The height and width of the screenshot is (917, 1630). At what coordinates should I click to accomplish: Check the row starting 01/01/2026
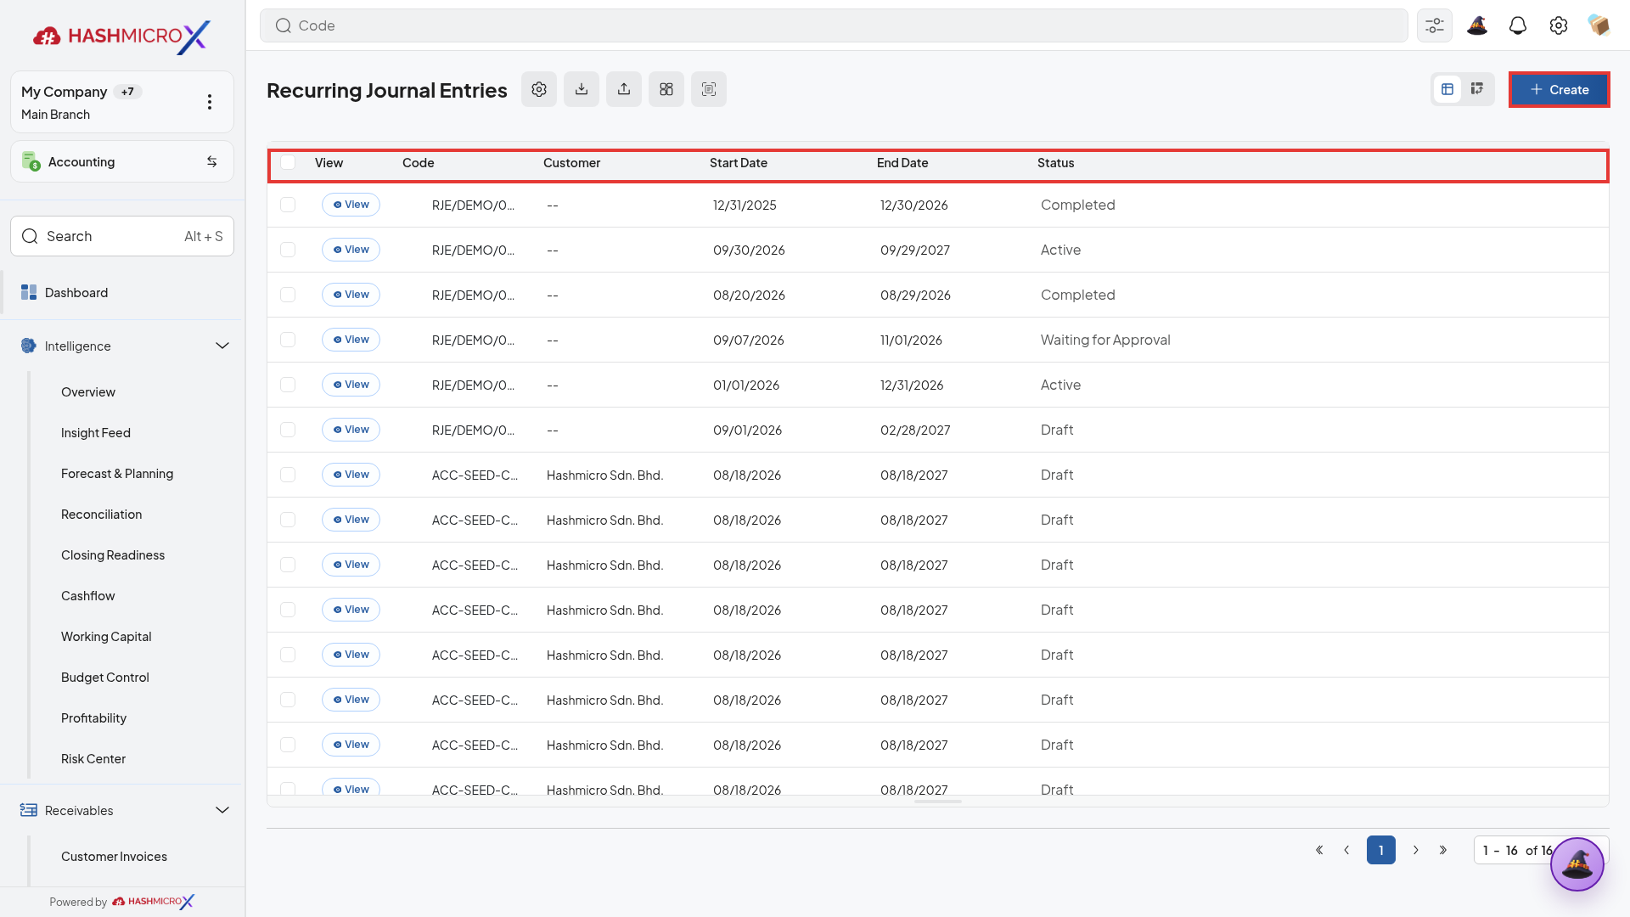click(x=288, y=385)
